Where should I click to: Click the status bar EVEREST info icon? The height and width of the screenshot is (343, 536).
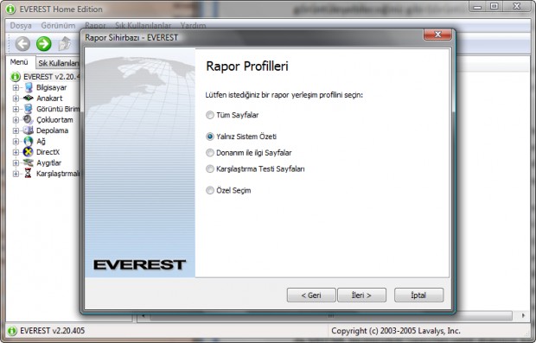click(12, 331)
